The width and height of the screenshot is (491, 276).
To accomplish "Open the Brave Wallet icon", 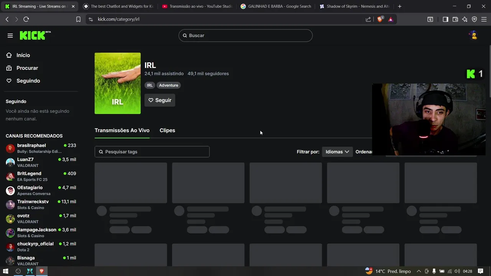I will [455, 19].
